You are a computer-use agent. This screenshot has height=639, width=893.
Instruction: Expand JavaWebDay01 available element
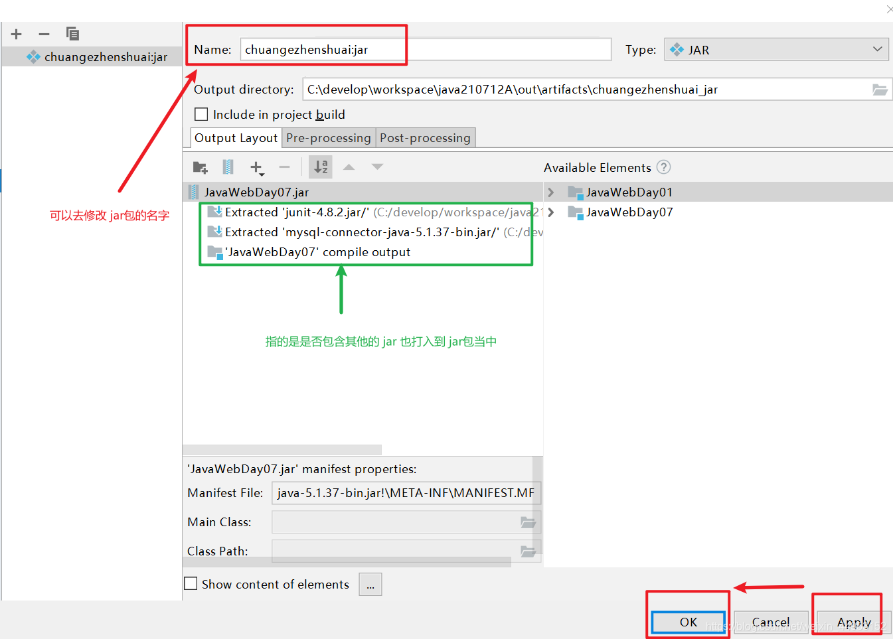550,192
